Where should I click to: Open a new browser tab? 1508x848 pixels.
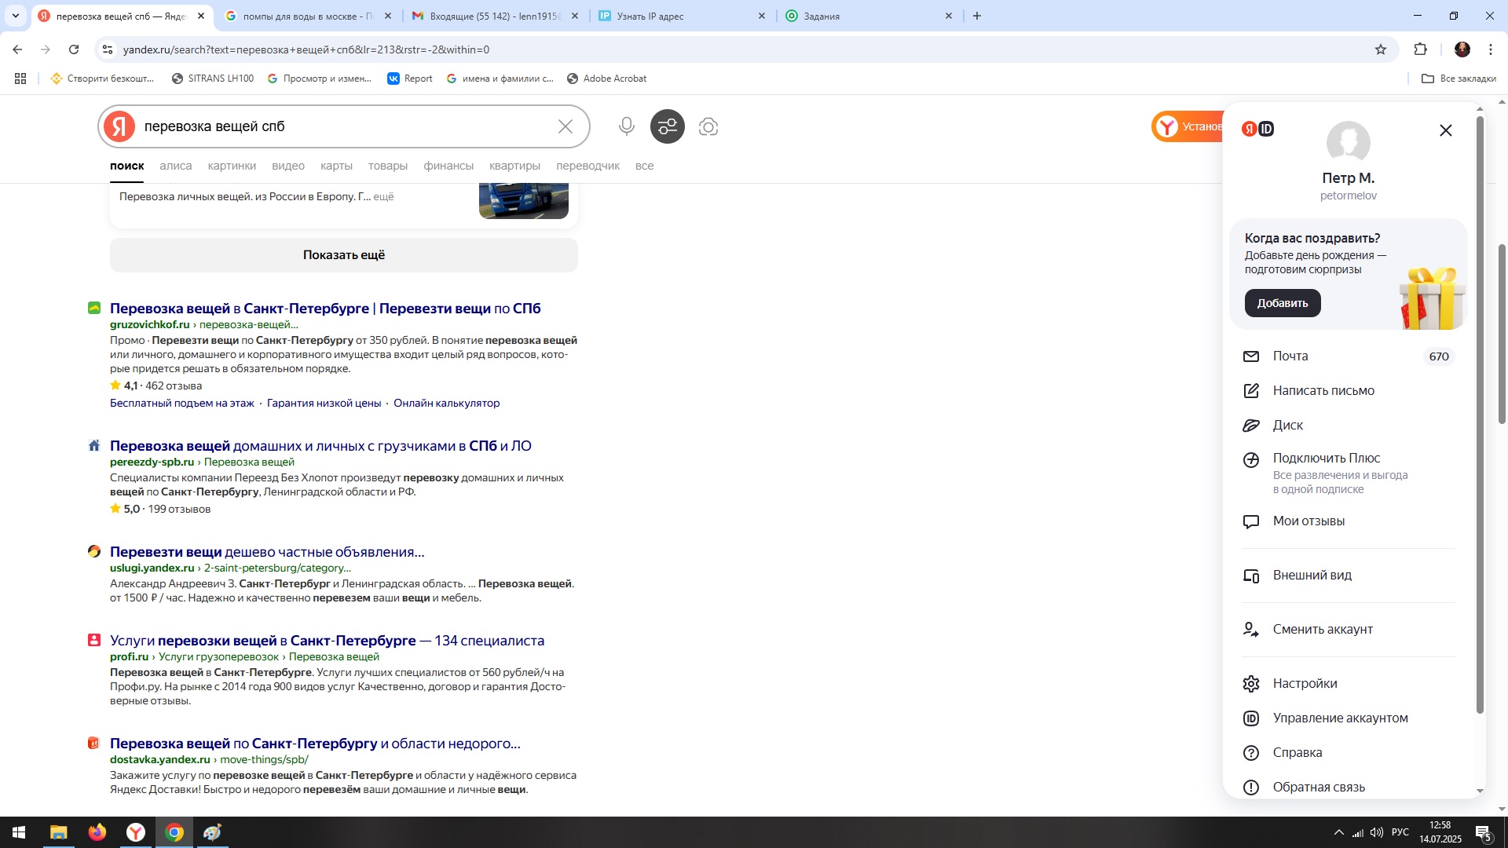(x=977, y=16)
